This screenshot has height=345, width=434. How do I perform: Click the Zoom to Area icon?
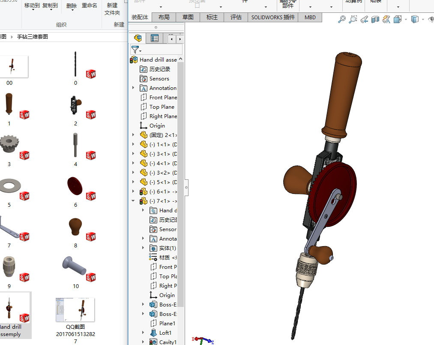click(353, 19)
